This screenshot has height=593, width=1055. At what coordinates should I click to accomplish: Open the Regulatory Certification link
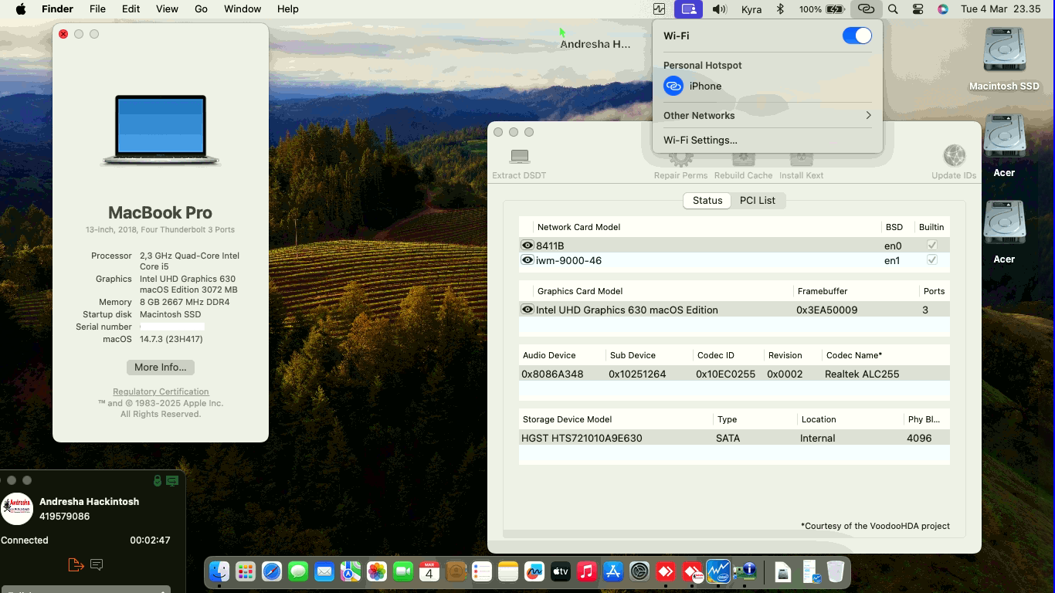tap(160, 391)
